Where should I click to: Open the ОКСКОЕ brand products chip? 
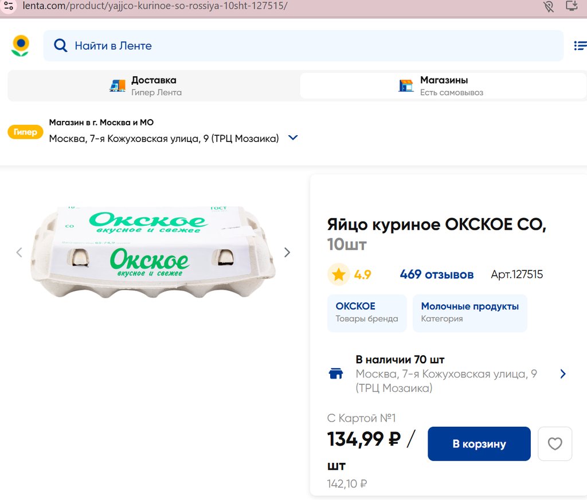coord(367,313)
